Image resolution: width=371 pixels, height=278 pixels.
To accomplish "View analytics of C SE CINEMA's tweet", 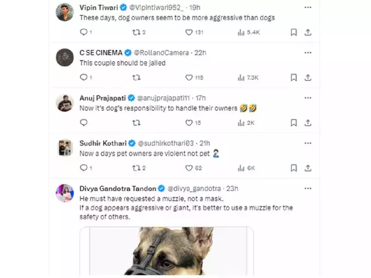I will (241, 77).
